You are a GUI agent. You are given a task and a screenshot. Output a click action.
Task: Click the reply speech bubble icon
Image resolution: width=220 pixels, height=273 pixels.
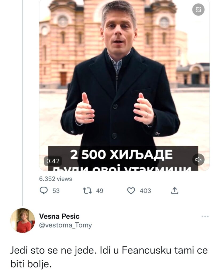[x=43, y=191]
